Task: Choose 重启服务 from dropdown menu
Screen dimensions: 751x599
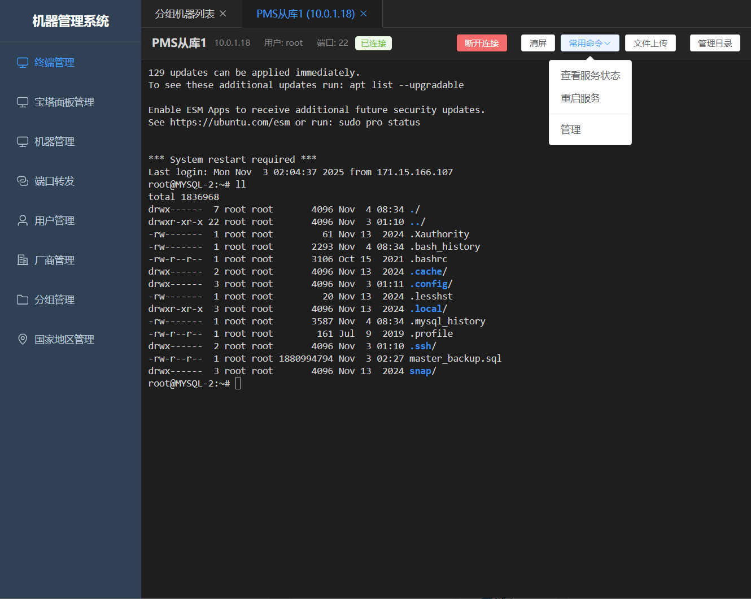Action: [x=590, y=98]
